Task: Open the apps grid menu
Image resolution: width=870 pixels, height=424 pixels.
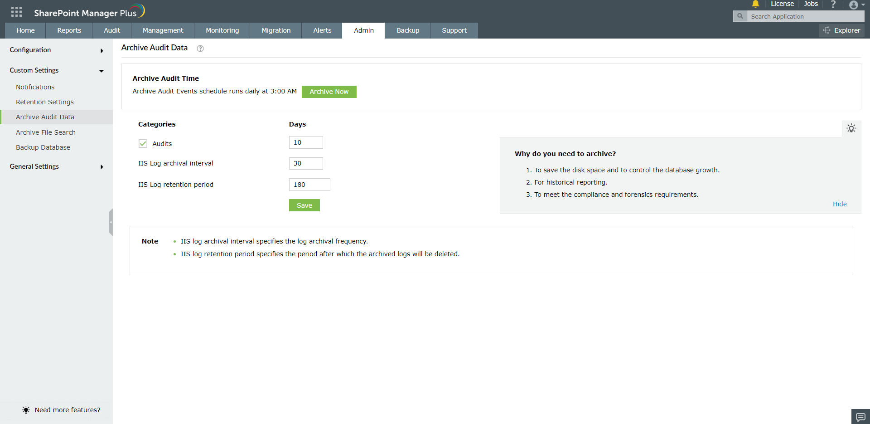Action: (x=16, y=11)
